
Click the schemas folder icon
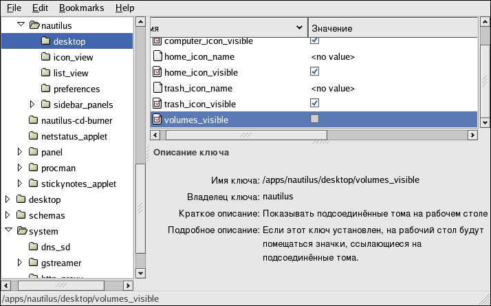(21, 215)
